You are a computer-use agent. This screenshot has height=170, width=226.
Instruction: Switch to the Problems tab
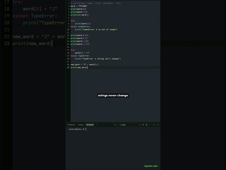(x=71, y=125)
